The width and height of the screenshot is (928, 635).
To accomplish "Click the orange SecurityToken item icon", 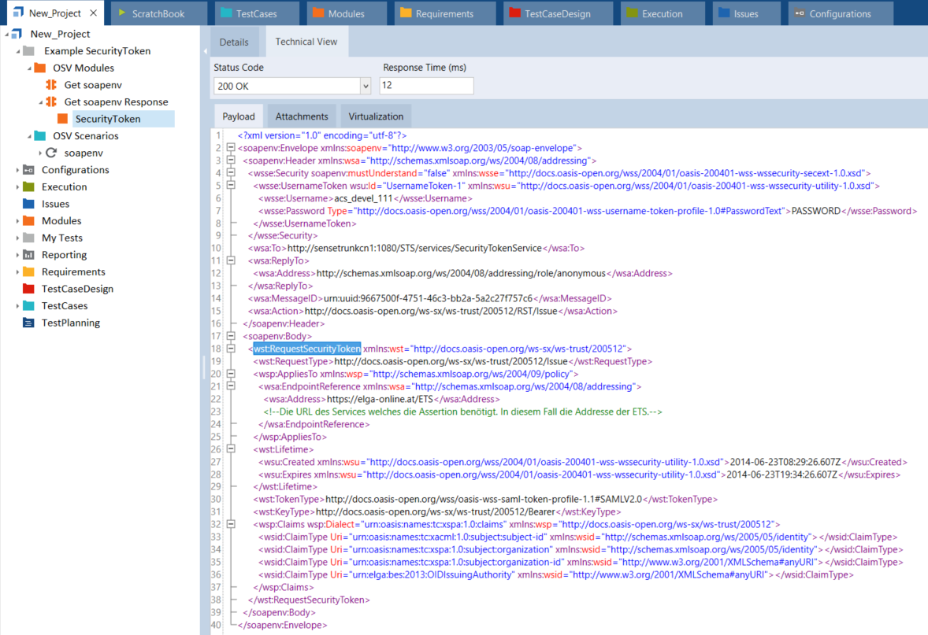I will [63, 119].
